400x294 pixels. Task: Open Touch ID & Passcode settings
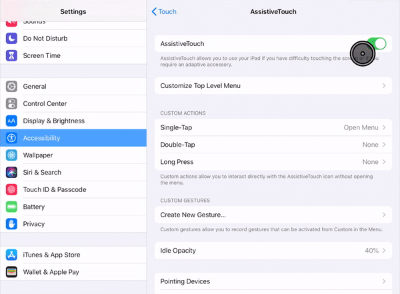[73, 189]
